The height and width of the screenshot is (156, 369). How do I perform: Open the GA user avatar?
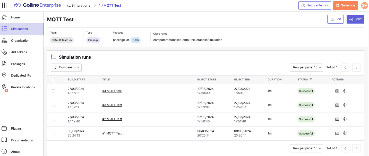click(364, 5)
